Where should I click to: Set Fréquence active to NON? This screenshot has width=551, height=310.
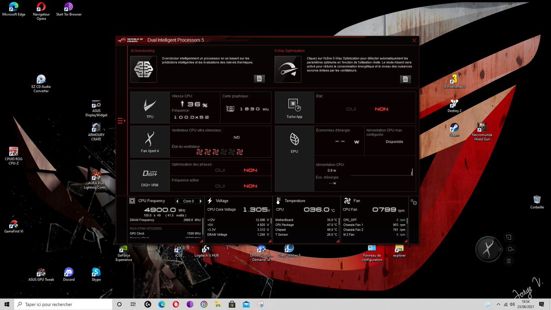[x=250, y=186]
